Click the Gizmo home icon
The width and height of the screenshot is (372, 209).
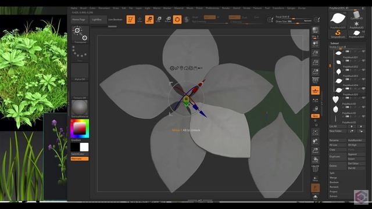(186, 69)
